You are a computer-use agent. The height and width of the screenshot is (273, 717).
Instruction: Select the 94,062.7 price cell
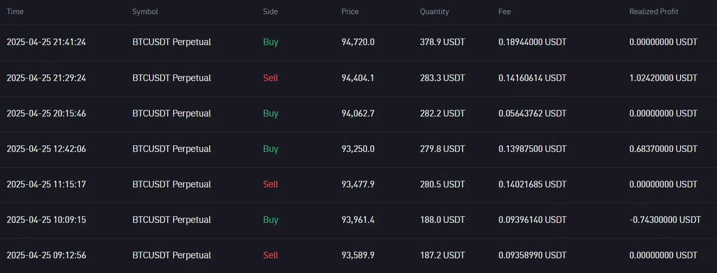(358, 113)
